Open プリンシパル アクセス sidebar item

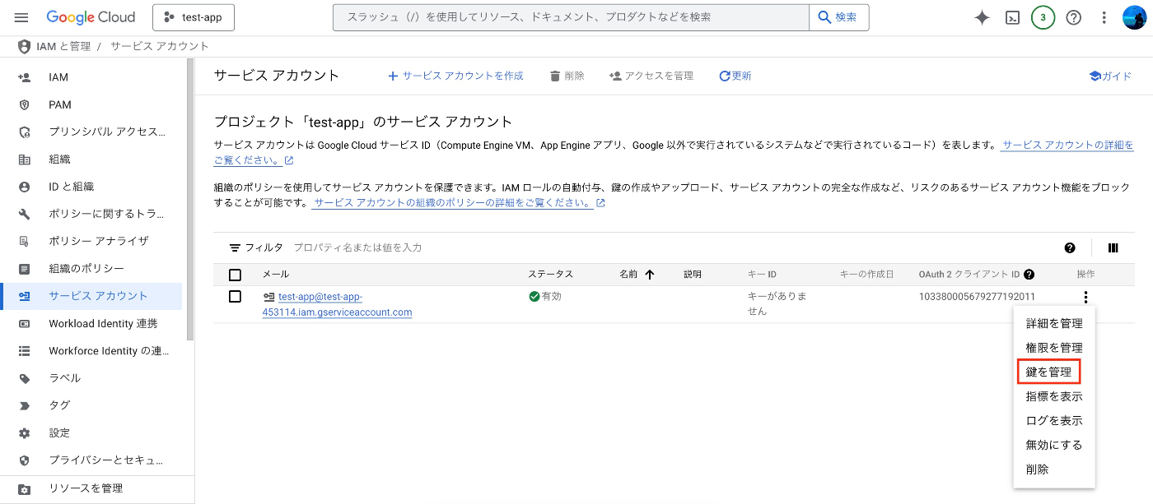coord(107,132)
